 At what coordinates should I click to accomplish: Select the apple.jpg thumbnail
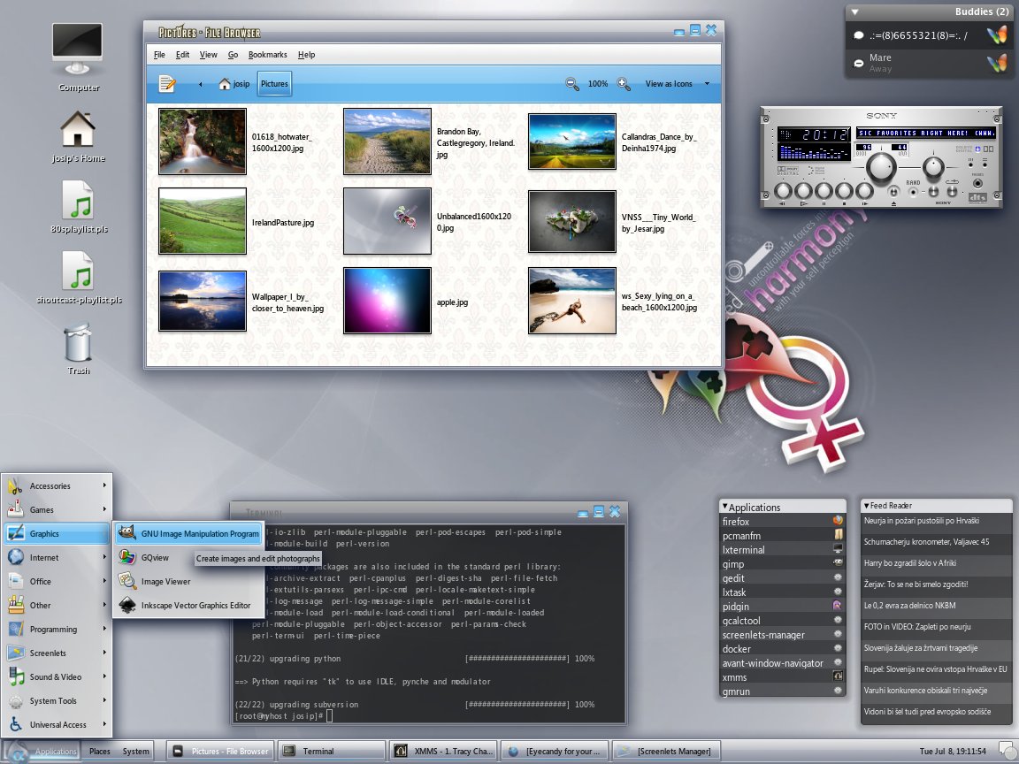387,301
